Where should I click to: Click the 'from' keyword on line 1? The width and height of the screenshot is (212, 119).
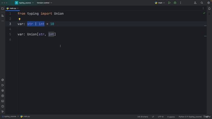tap(21, 14)
